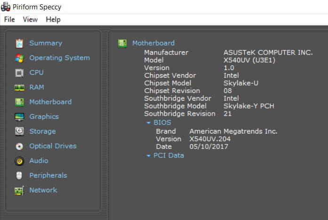
Task: Click the RAM memory stick icon
Action: (x=19, y=87)
